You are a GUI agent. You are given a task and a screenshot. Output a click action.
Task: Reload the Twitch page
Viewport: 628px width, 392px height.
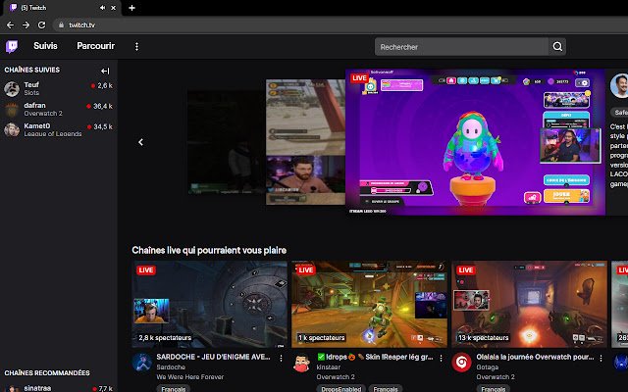click(41, 24)
